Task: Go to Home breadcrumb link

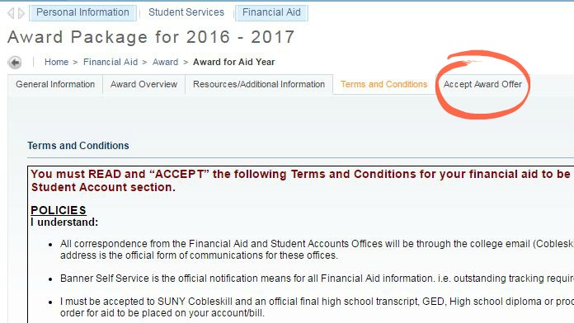Action: tap(56, 62)
